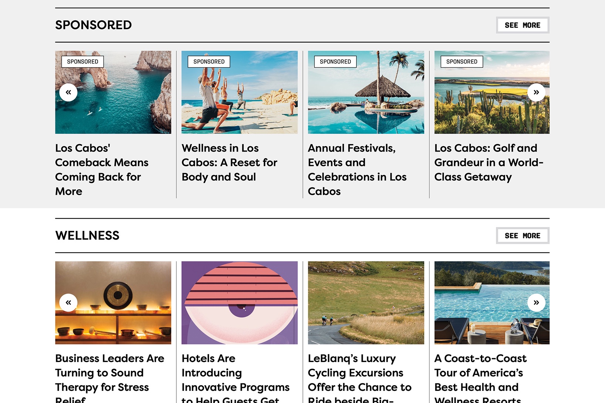Image resolution: width=605 pixels, height=403 pixels.
Task: Open 'Wellness in Los Cabos' article headline
Action: pyautogui.click(x=229, y=163)
